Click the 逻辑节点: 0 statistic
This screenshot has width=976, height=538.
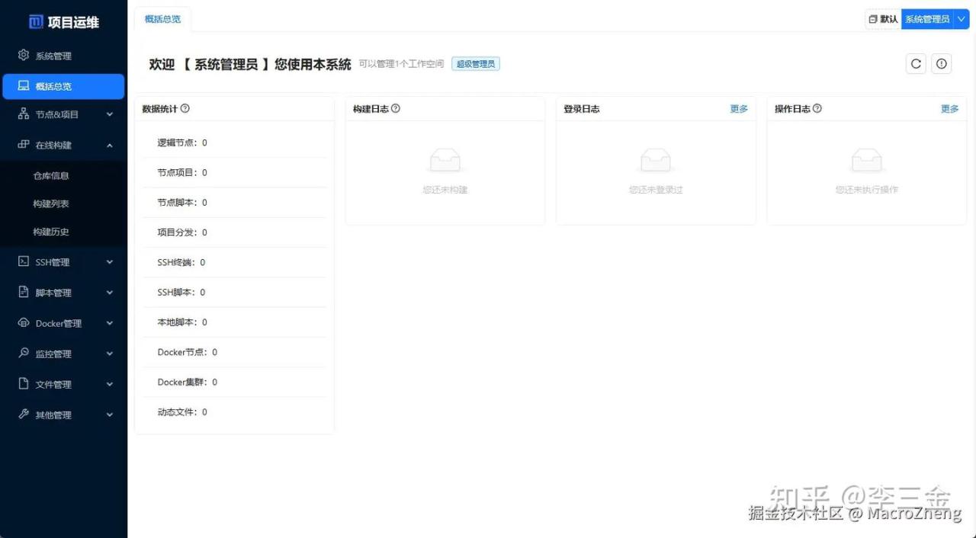coord(182,143)
